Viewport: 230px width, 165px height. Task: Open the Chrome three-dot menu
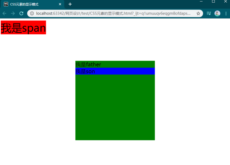point(226,13)
